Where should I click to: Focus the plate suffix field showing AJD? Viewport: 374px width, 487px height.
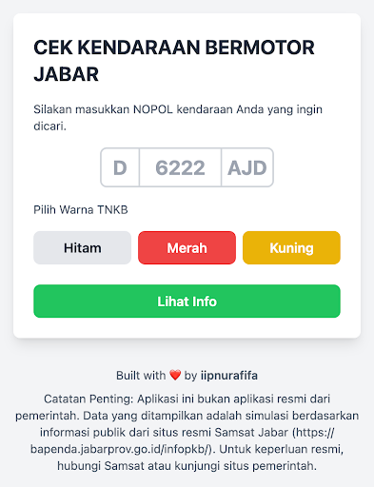coord(247,167)
